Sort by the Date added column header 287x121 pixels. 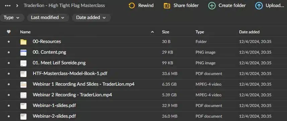pyautogui.click(x=249, y=32)
